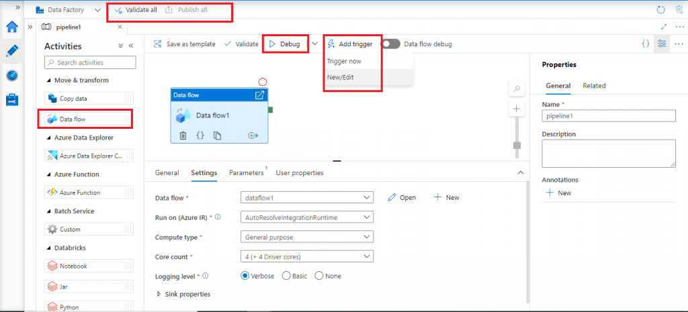Select the pipeline1 tab
Screen dimensions: 688x312
coord(69,27)
